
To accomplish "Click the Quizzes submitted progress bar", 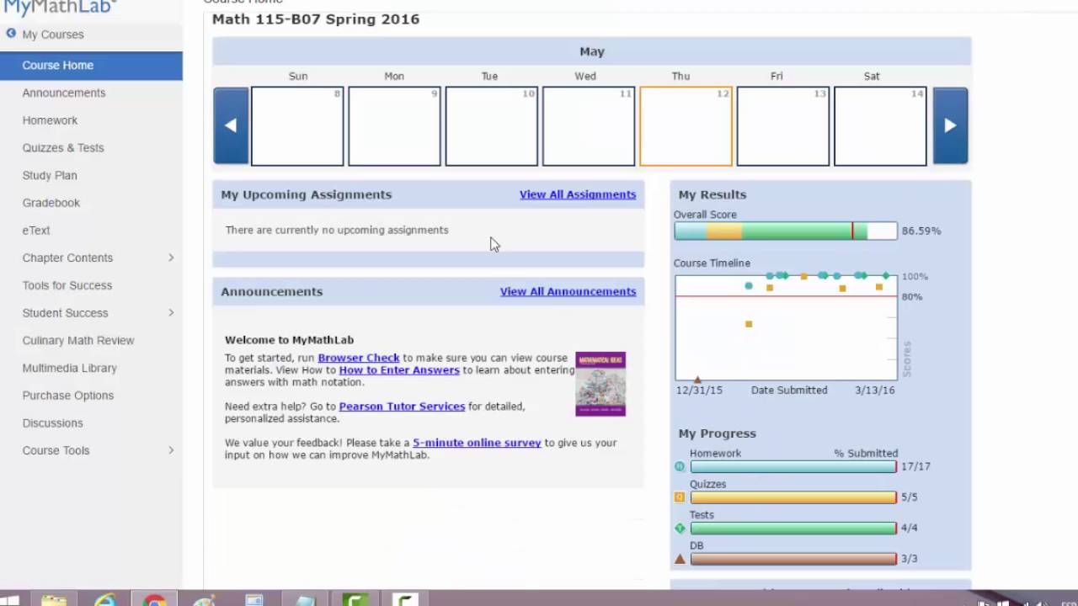I will coord(793,497).
